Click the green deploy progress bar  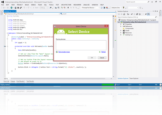pos(108,85)
